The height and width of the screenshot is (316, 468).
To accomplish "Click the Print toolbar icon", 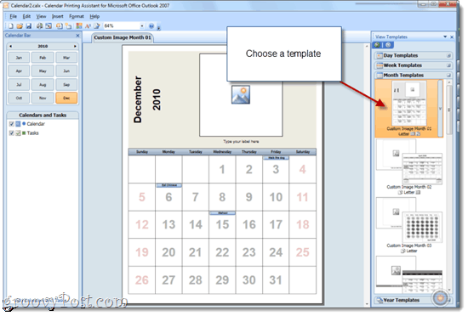I will tap(39, 26).
